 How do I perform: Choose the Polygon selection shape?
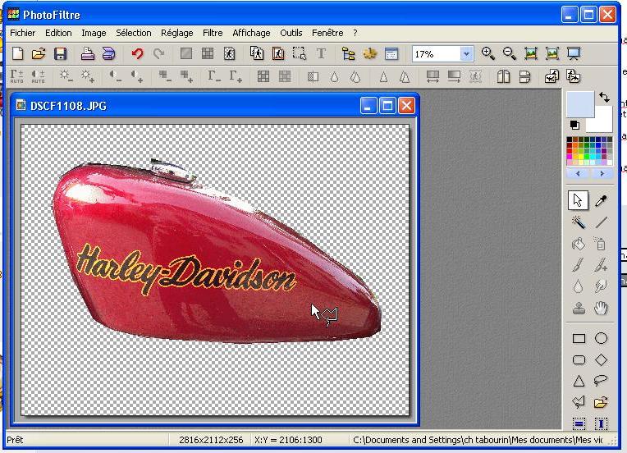[579, 402]
